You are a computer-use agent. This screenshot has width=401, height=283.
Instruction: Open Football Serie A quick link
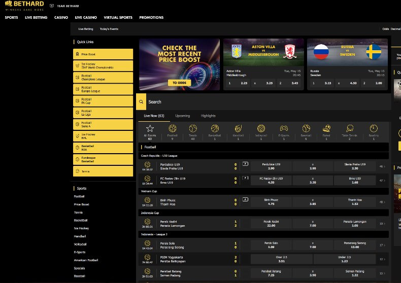pyautogui.click(x=103, y=124)
